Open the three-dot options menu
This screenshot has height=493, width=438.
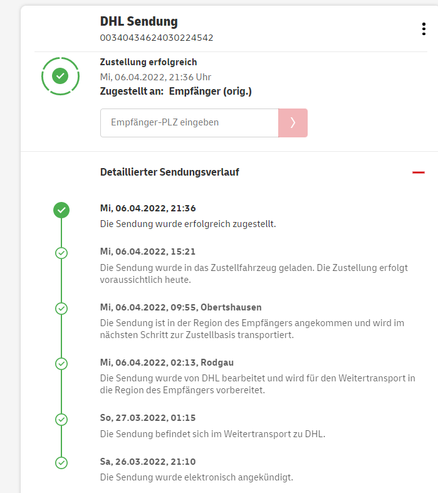click(424, 29)
